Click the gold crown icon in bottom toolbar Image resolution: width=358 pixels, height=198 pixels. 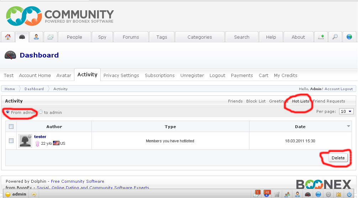pos(338,194)
